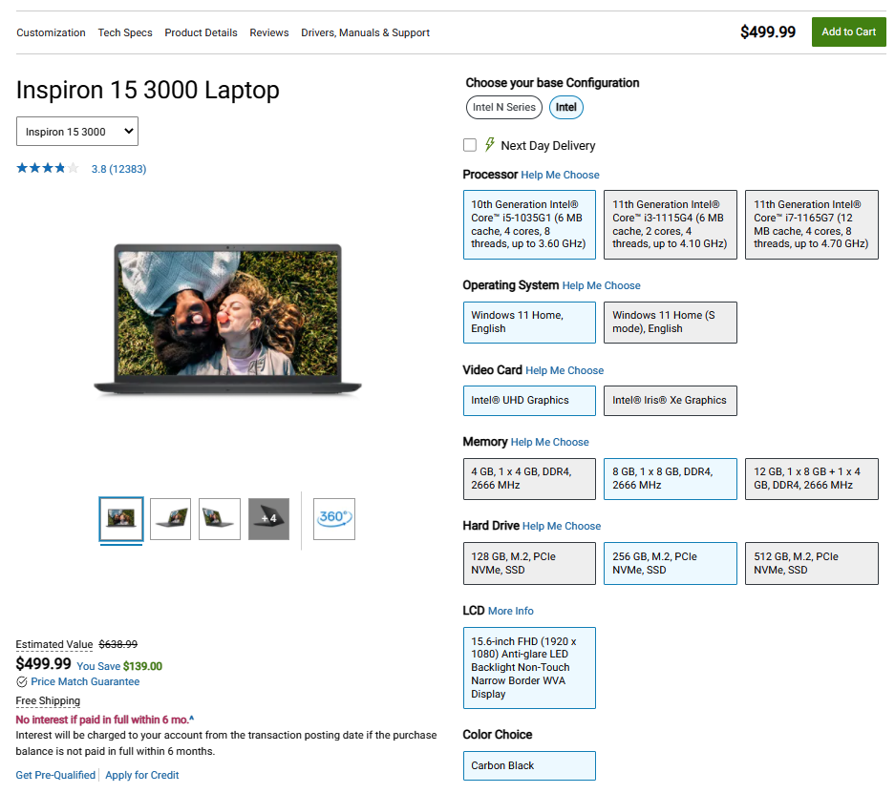Click the star rating icons
Image resolution: width=895 pixels, height=793 pixels.
tap(47, 169)
